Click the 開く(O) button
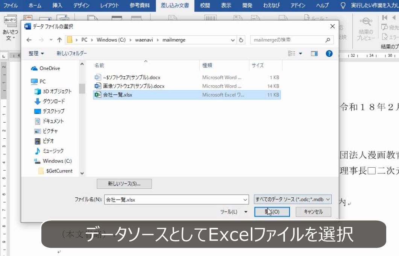The image size is (399, 256). coord(272,212)
